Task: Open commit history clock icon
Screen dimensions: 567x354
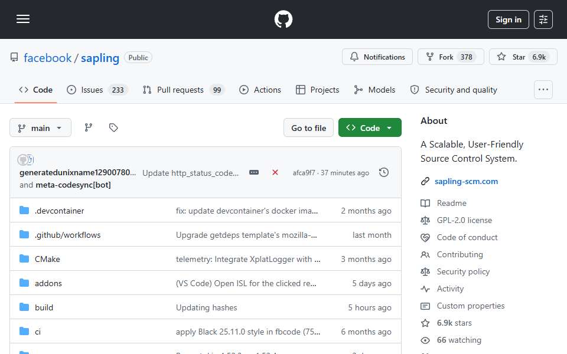Action: [384, 172]
